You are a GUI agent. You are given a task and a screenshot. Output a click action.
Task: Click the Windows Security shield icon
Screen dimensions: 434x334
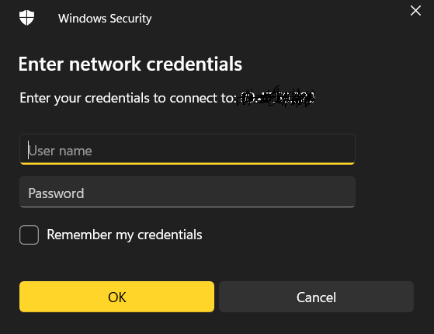point(27,18)
